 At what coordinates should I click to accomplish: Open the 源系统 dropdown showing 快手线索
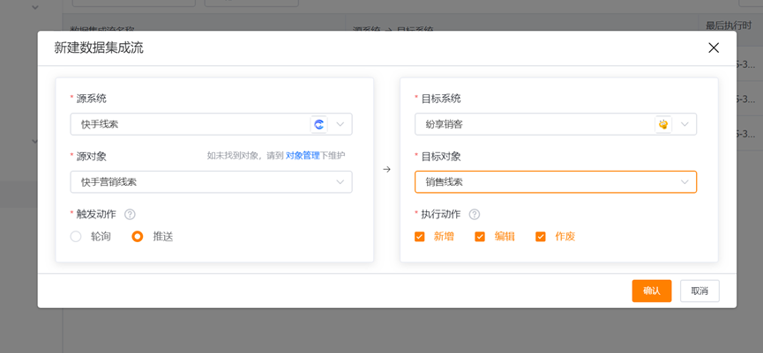tap(211, 124)
